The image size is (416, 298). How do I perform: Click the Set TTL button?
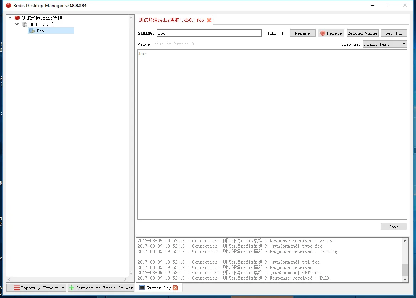[394, 33]
